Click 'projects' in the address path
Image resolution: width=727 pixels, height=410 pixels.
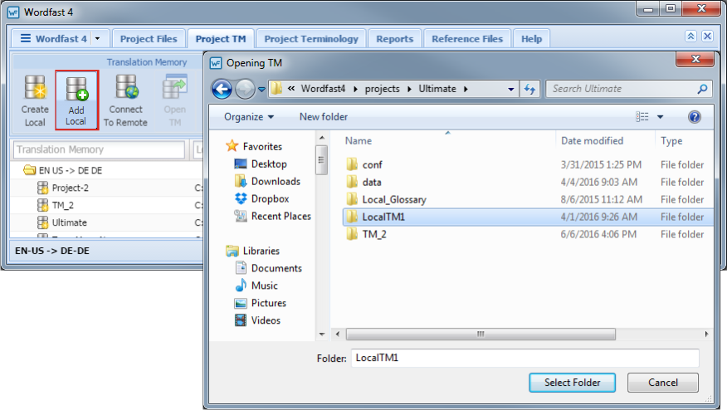(382, 89)
